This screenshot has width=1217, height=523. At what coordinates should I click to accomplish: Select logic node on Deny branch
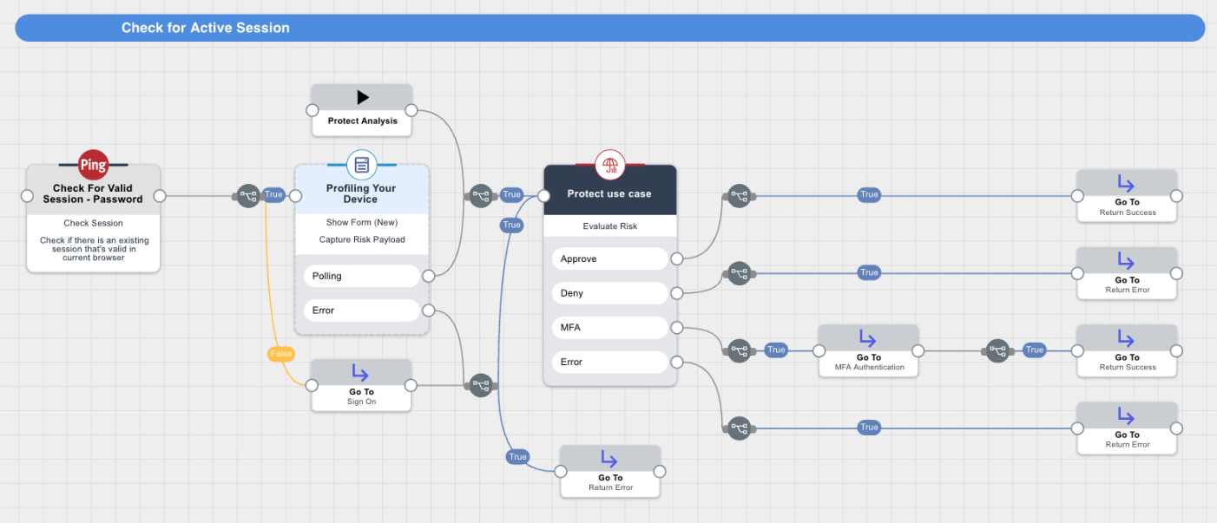[x=739, y=273]
